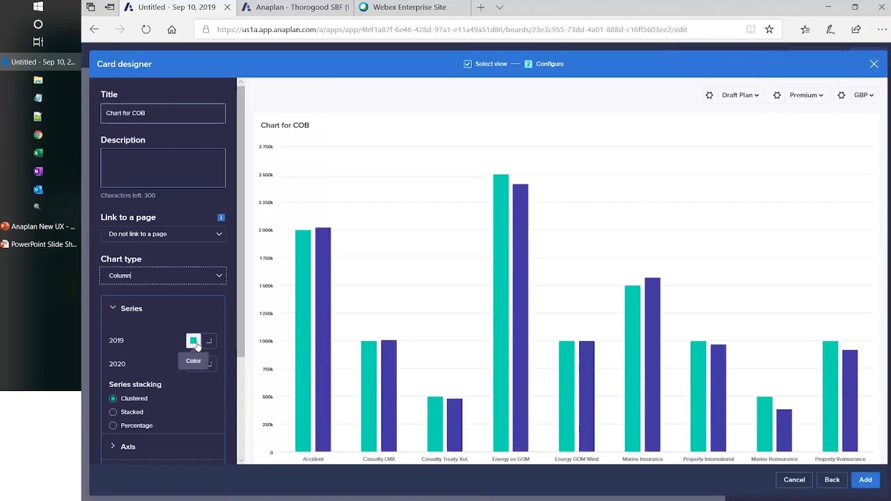Click the Energy ex GOM axis label

coord(511,459)
